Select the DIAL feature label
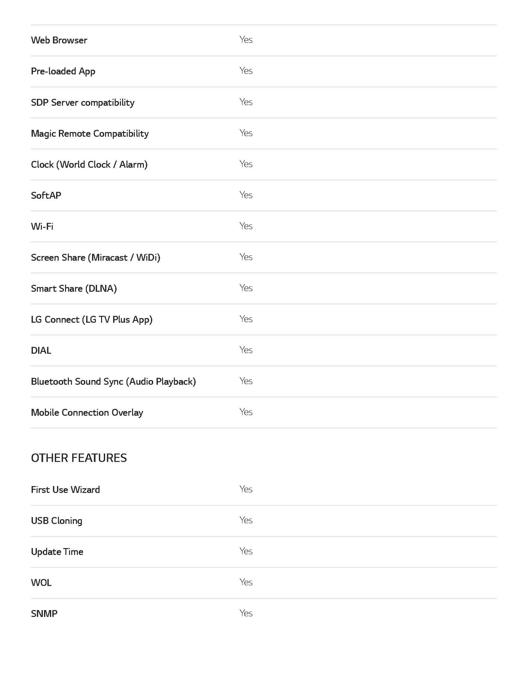This screenshot has height=682, width=527. coord(41,350)
